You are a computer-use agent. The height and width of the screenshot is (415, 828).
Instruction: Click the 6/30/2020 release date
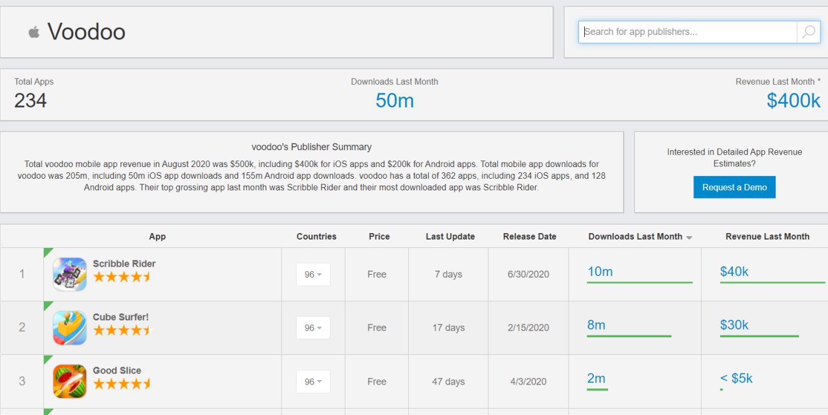(x=528, y=275)
